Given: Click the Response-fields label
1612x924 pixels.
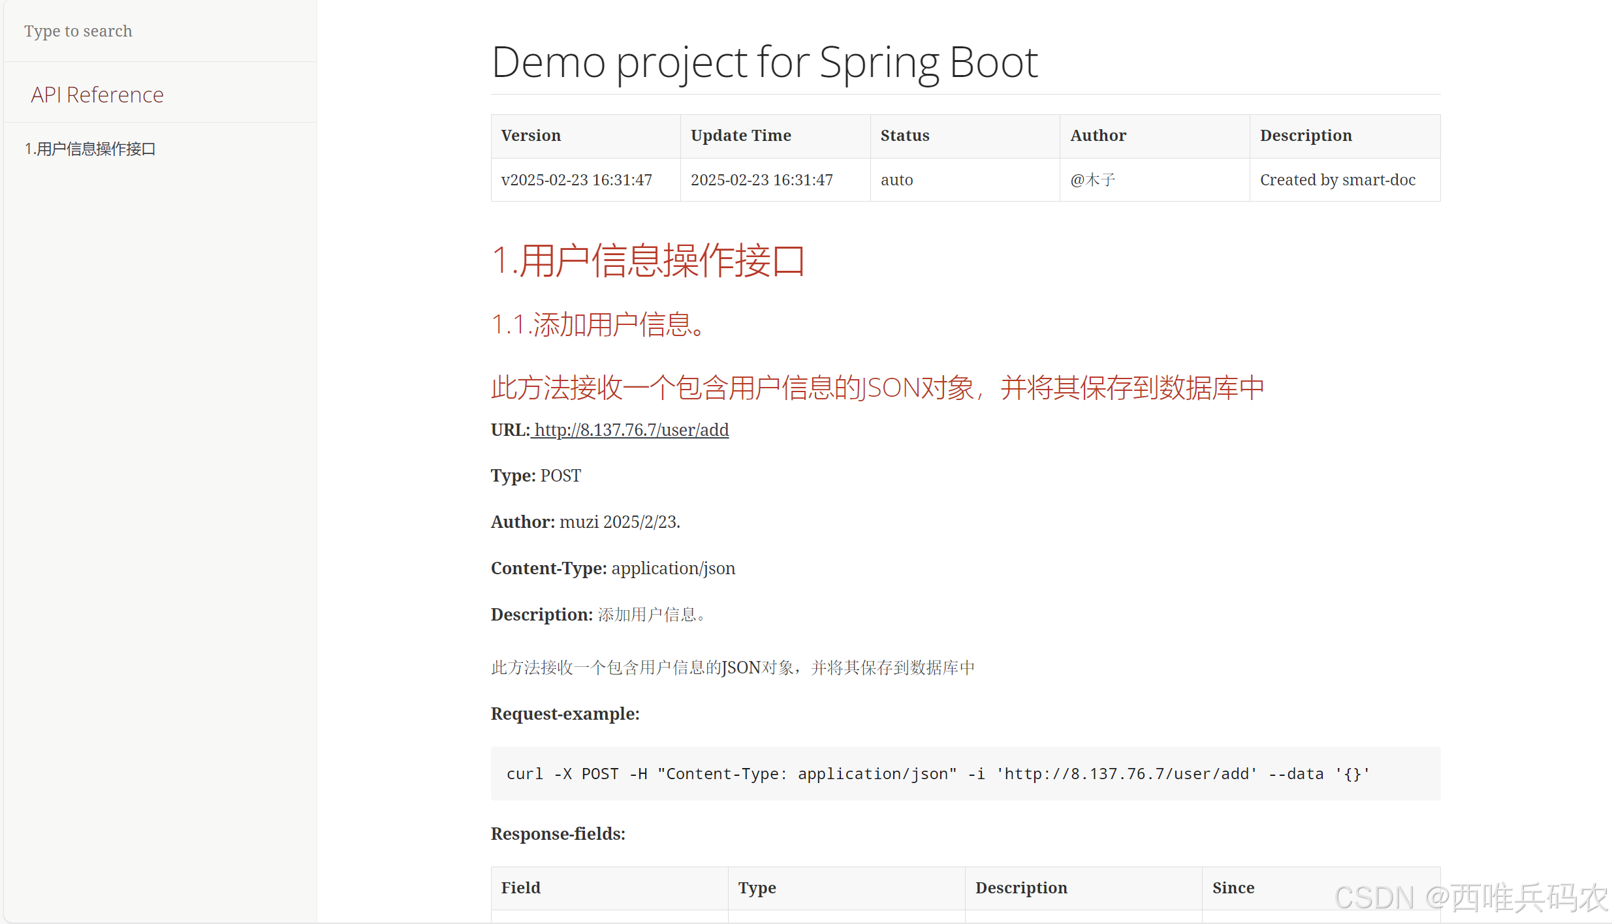Looking at the screenshot, I should [x=558, y=834].
